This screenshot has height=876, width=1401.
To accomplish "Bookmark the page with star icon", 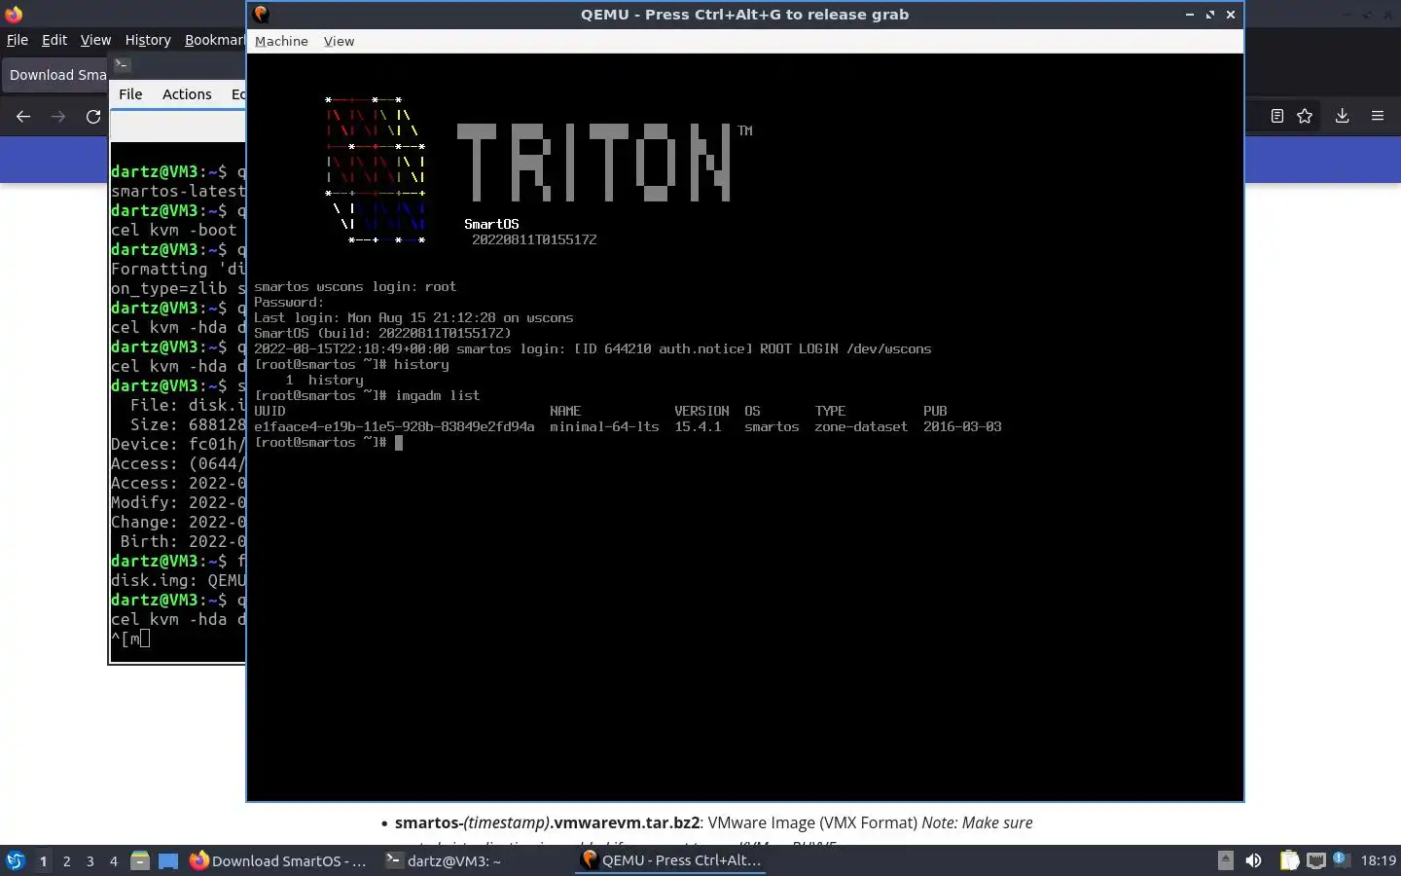I will (x=1305, y=116).
